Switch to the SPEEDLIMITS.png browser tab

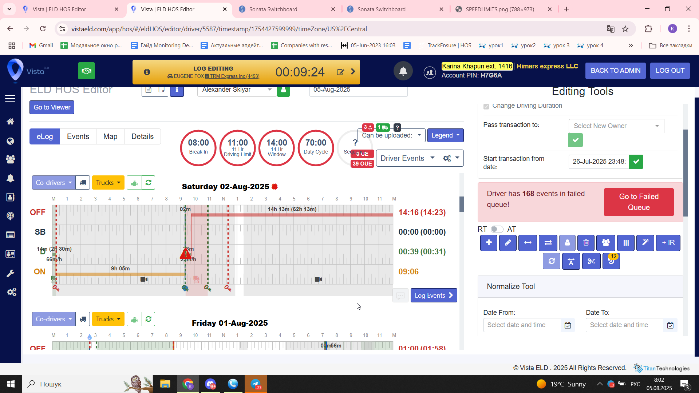tap(504, 9)
